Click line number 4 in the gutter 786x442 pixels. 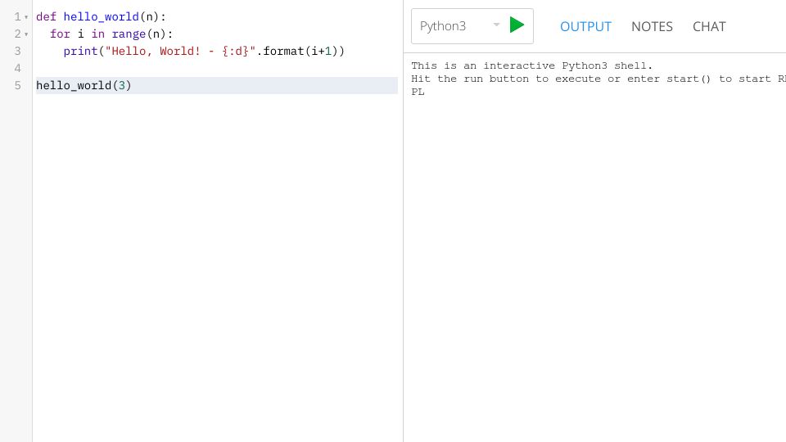pos(17,68)
